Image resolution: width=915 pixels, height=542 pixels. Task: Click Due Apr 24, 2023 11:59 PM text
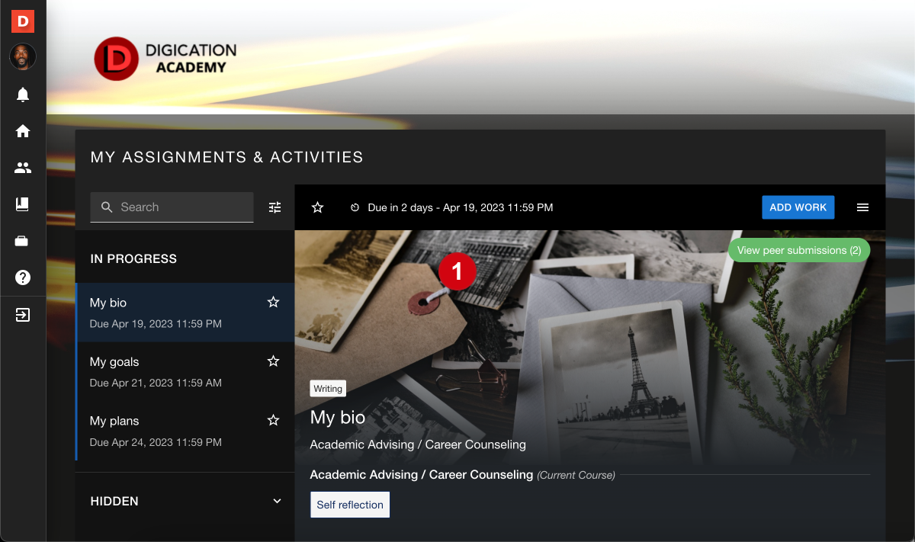click(156, 442)
